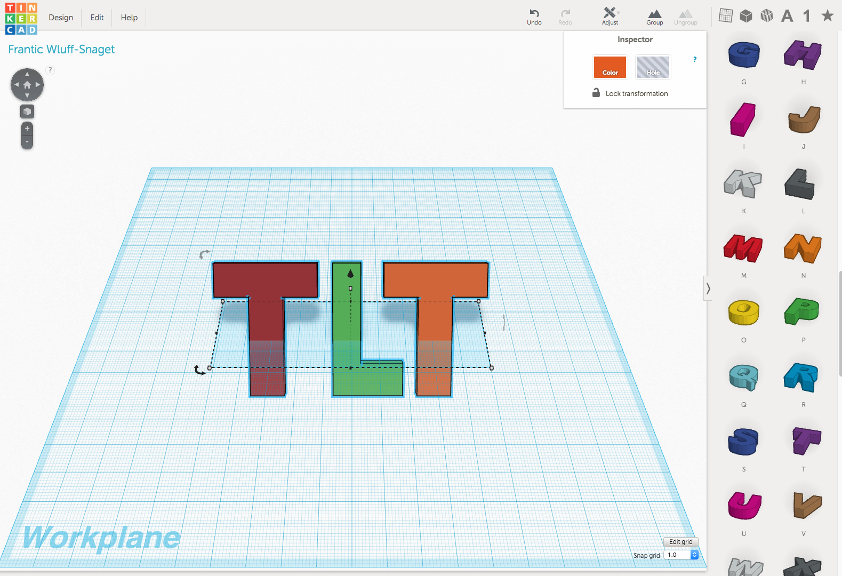Select the brown letter J shape

[x=804, y=119]
